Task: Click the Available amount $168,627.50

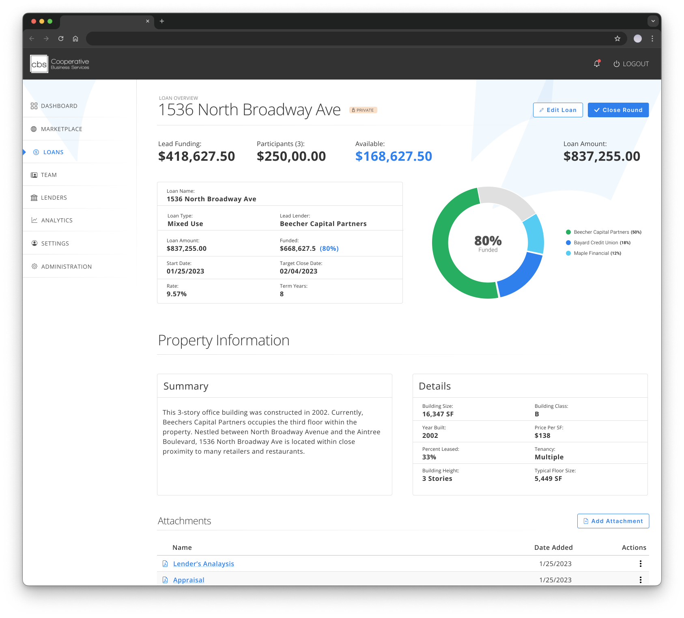Action: [x=394, y=156]
